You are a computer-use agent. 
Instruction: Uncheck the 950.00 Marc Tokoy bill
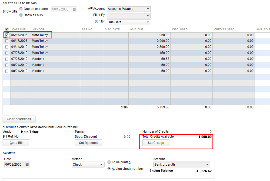pyautogui.click(x=7, y=35)
